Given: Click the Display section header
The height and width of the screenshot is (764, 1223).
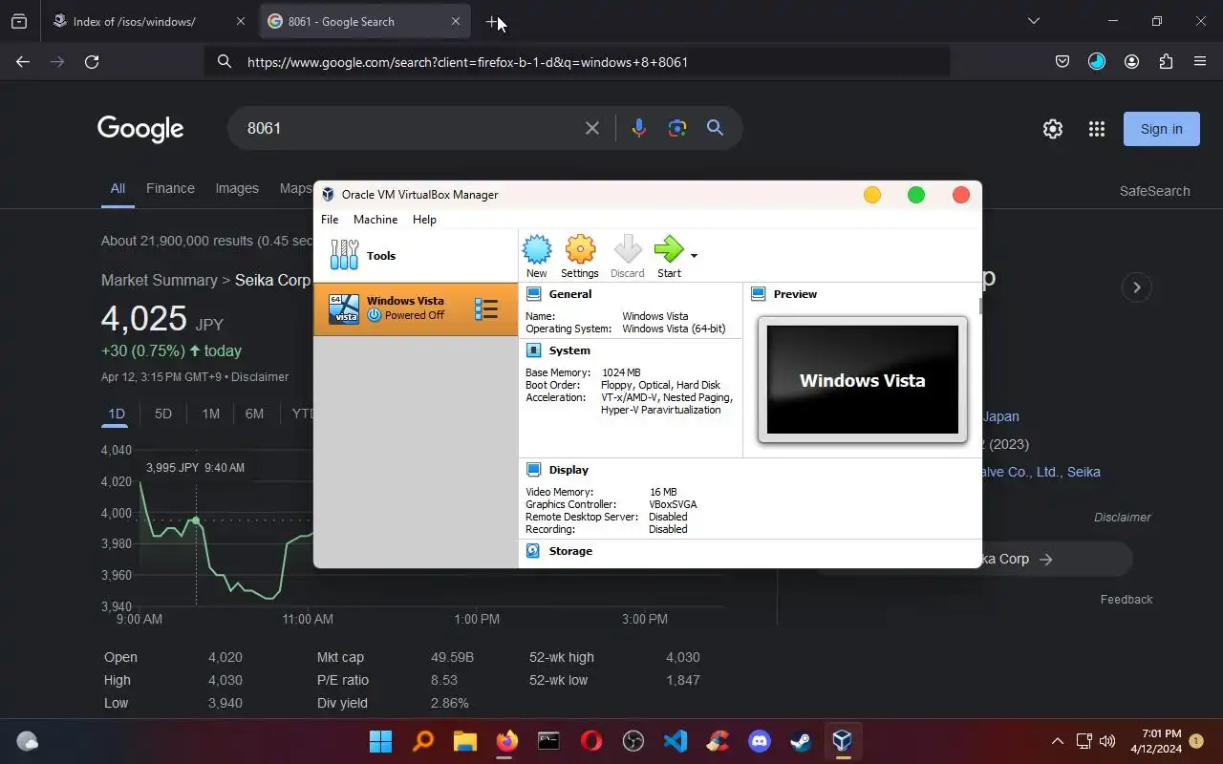Looking at the screenshot, I should (569, 470).
